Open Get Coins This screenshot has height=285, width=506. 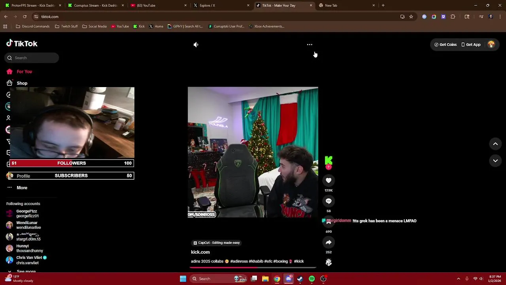446,45
